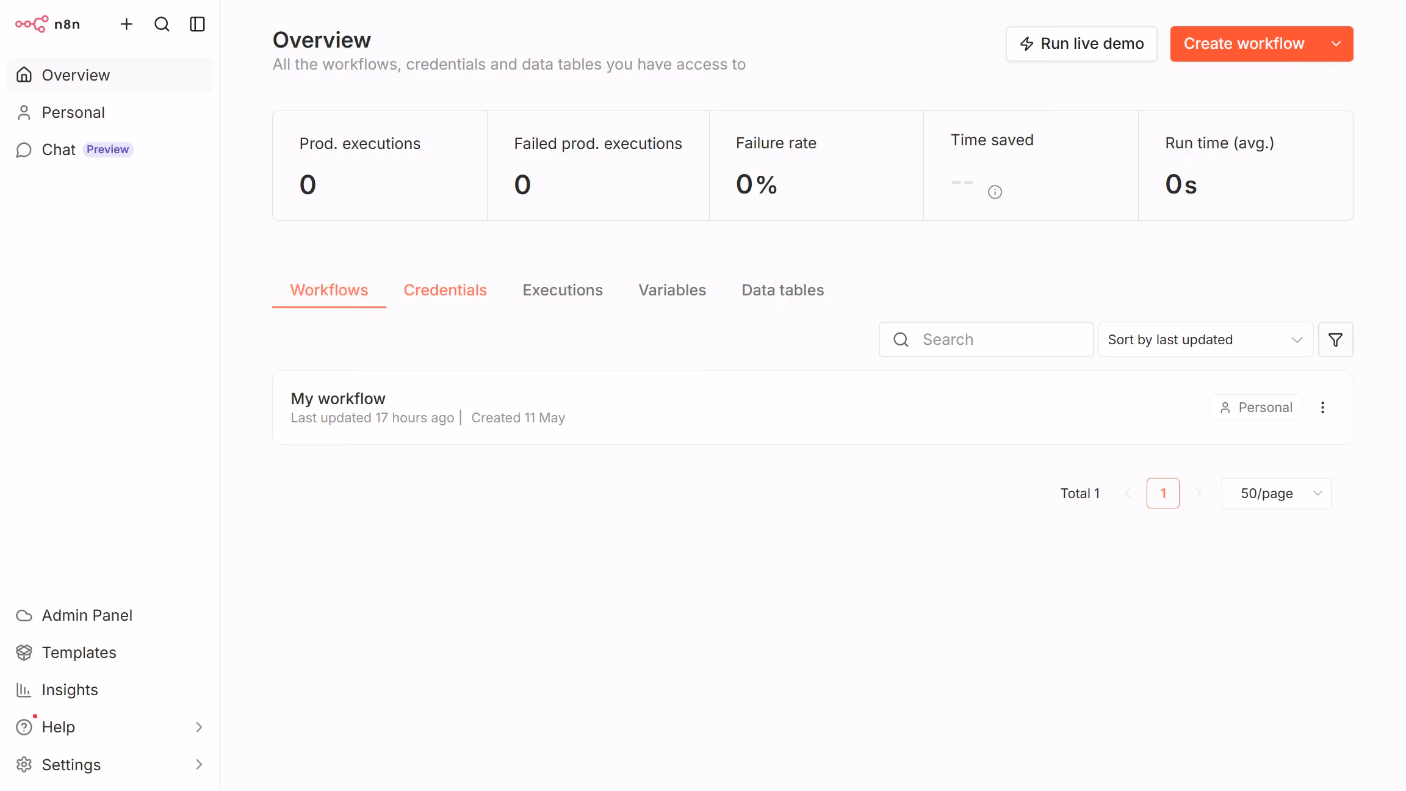1406x791 pixels.
Task: Open search with the magnifier icon
Action: (162, 24)
